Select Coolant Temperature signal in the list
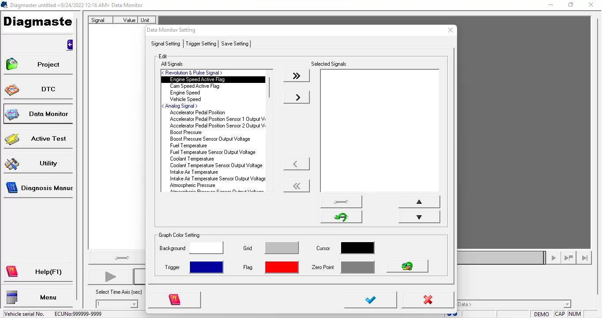 point(192,159)
